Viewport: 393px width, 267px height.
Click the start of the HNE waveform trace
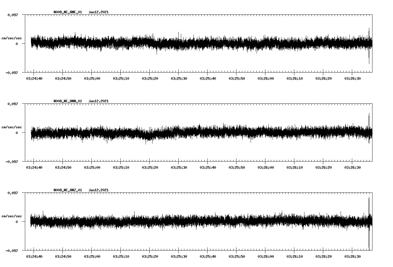(x=31, y=43)
